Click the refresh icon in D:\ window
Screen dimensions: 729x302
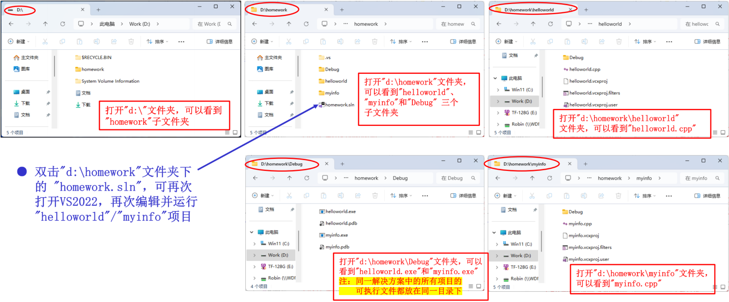click(x=63, y=24)
